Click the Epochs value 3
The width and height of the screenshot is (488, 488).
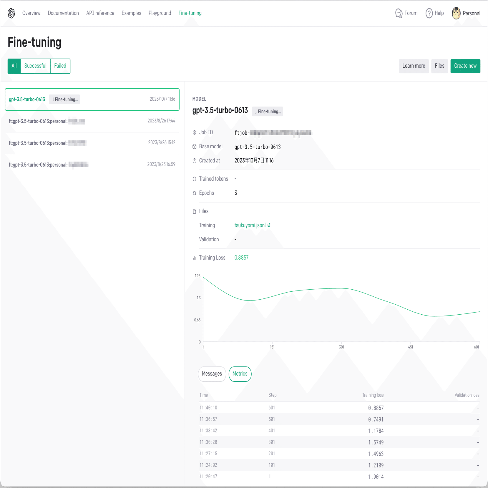click(x=236, y=193)
